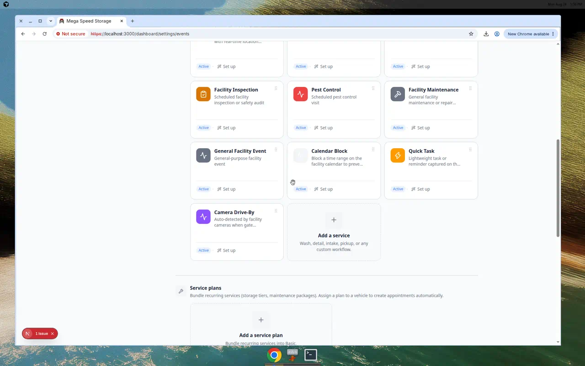This screenshot has height=366, width=585.
Task: Toggle the Active badge on Quick Task
Action: (398, 189)
